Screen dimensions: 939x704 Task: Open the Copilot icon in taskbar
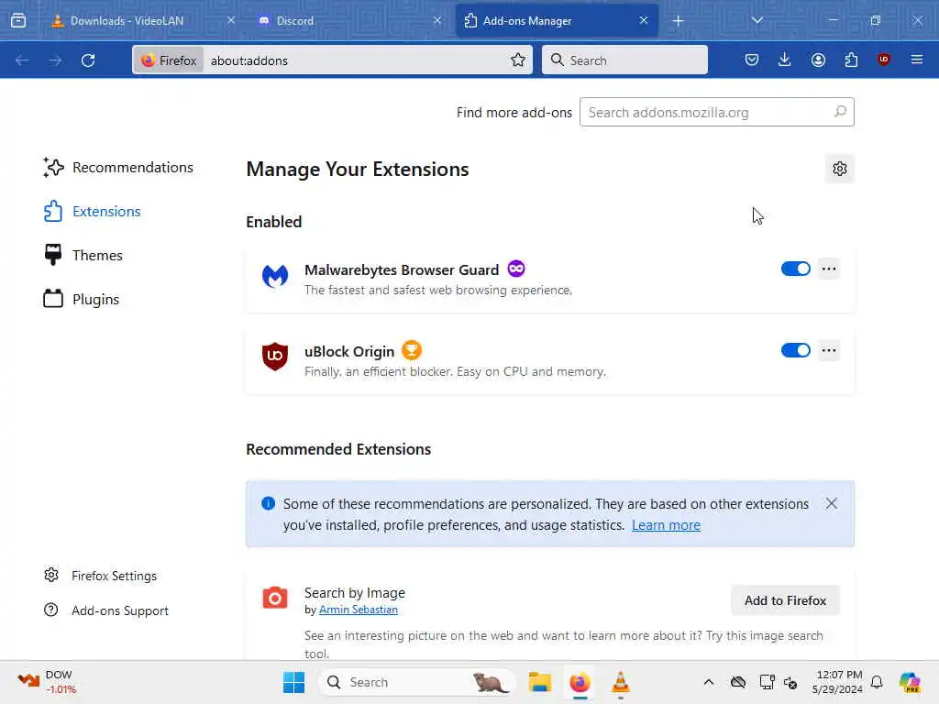[x=911, y=682]
